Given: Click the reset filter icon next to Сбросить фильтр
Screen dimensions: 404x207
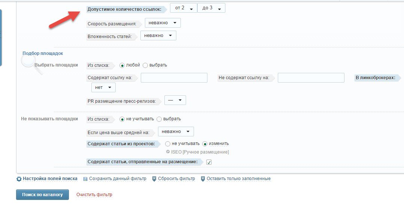Looking at the screenshot, I should point(154,179).
